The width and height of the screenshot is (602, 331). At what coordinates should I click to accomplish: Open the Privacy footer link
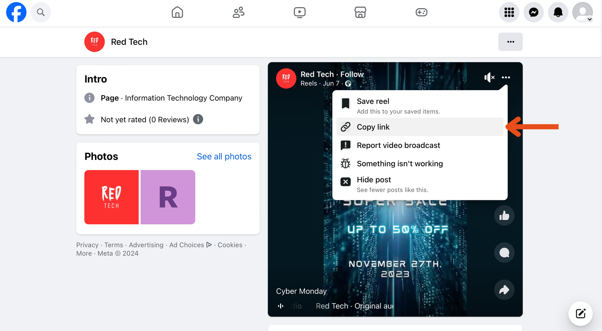87,245
